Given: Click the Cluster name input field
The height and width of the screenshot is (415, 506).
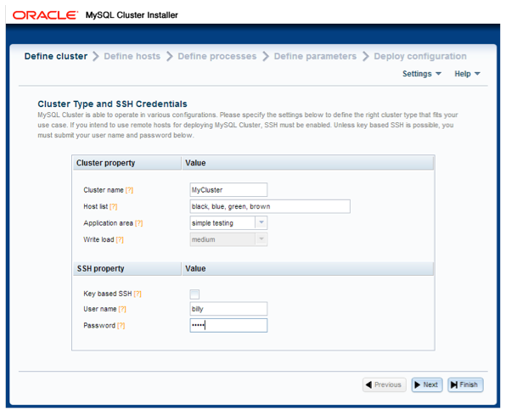Looking at the screenshot, I should click(x=228, y=190).
